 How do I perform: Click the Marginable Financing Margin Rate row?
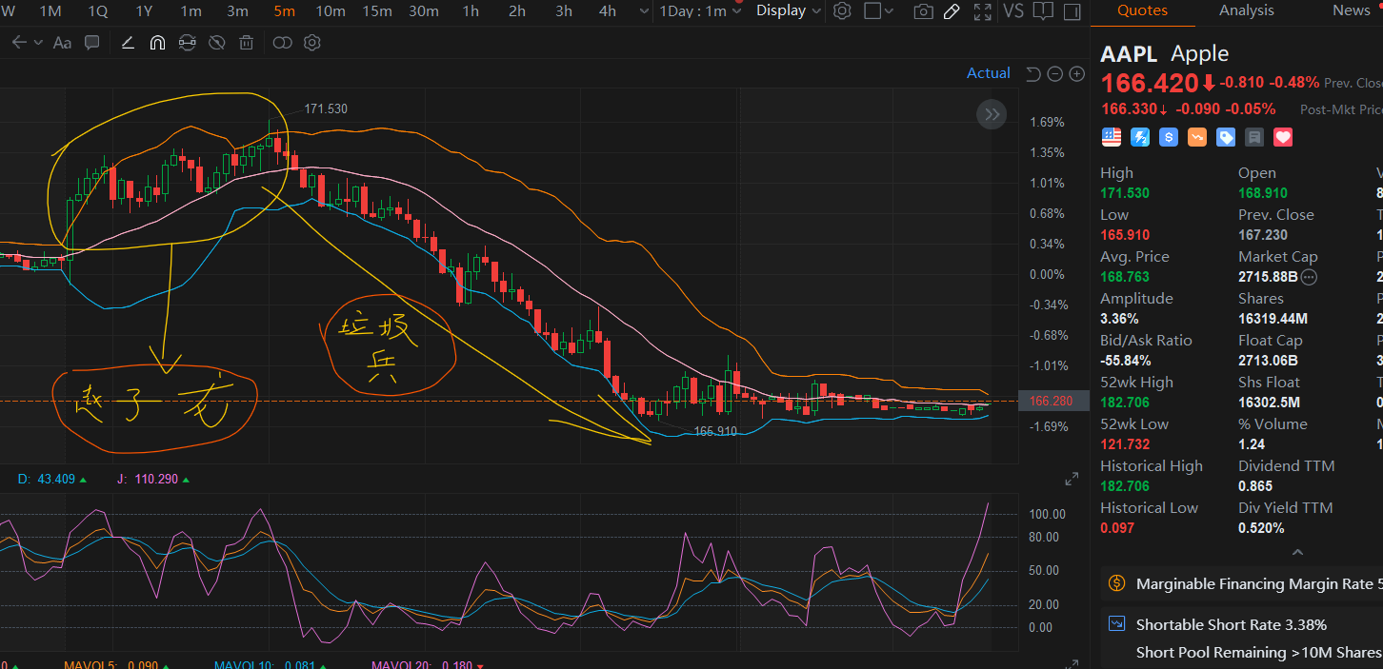(x=1242, y=584)
